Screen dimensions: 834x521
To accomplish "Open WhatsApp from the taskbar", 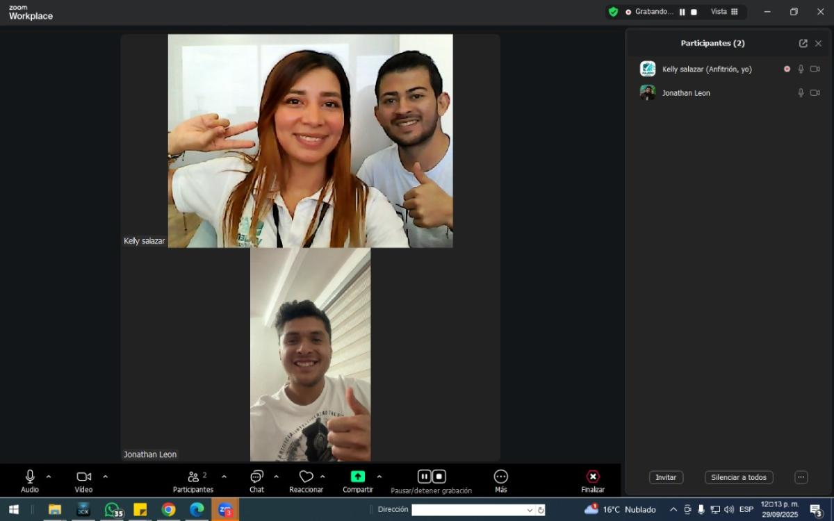I will click(x=113, y=510).
